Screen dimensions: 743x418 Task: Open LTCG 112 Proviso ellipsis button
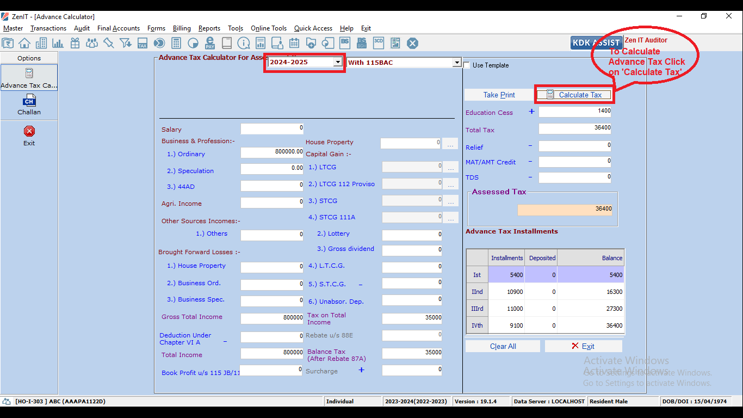[x=450, y=185]
